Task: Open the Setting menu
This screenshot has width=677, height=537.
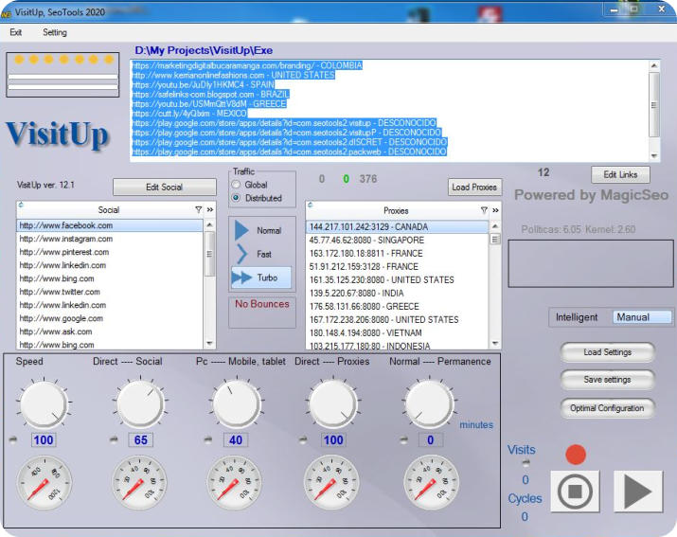Action: 55,32
